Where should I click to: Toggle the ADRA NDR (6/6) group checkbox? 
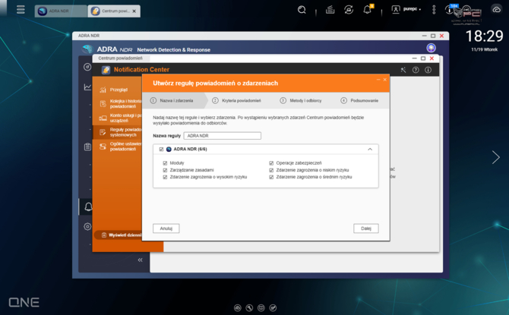pos(161,150)
